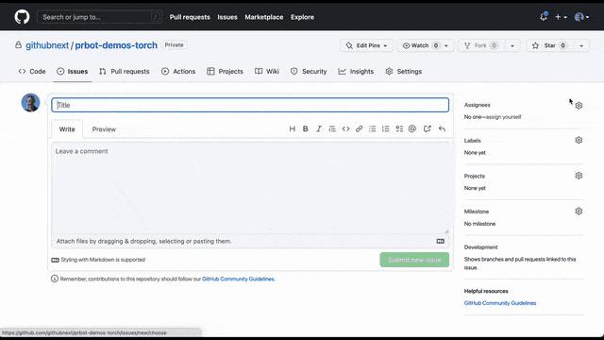This screenshot has width=604, height=340.
Task: Open the Assignees gear settings
Action: pos(579,105)
